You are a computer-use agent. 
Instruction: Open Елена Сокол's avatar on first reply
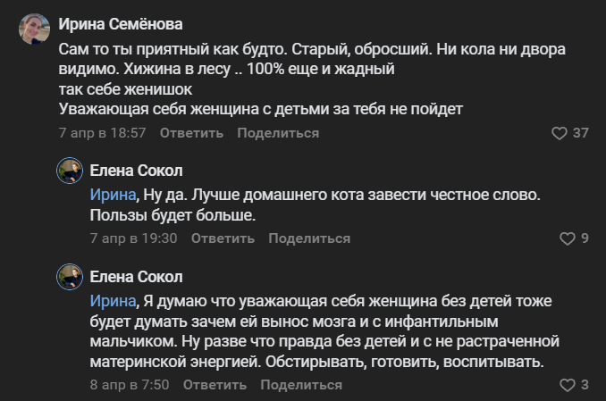click(x=70, y=171)
